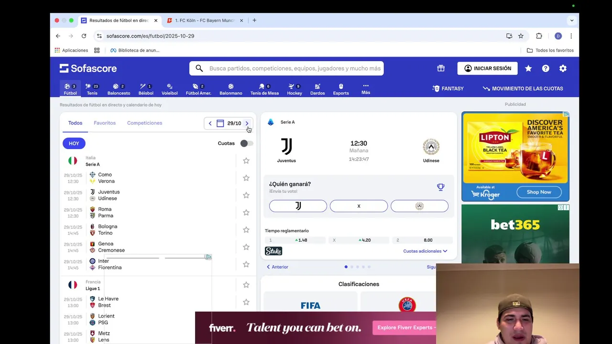Star the Le Havre vs Brest match
612x344 pixels.
[x=246, y=302]
